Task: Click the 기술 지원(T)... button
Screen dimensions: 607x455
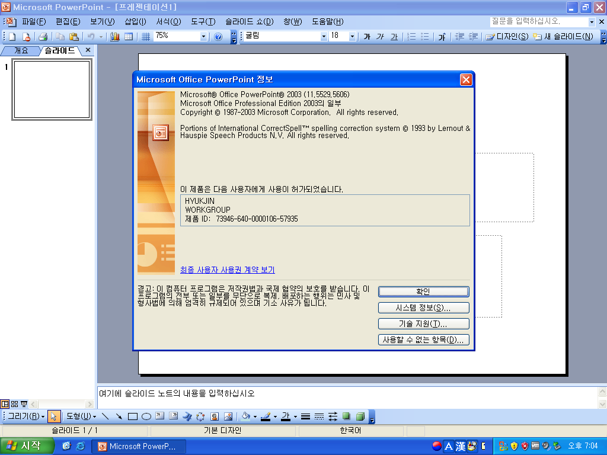Action: [x=423, y=323]
